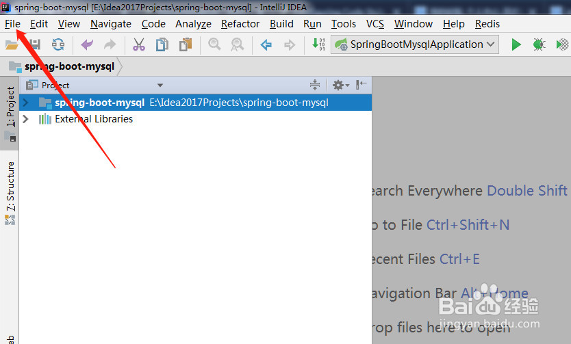This screenshot has width=571, height=344.
Task: Expand the spring-boot-mysql tree node
Action: pos(25,103)
